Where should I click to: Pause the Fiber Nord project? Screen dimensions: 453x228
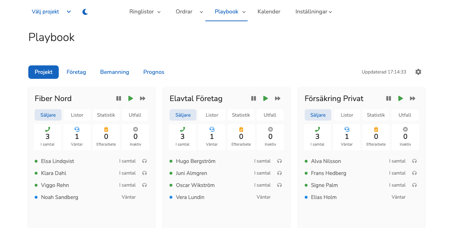click(x=119, y=99)
